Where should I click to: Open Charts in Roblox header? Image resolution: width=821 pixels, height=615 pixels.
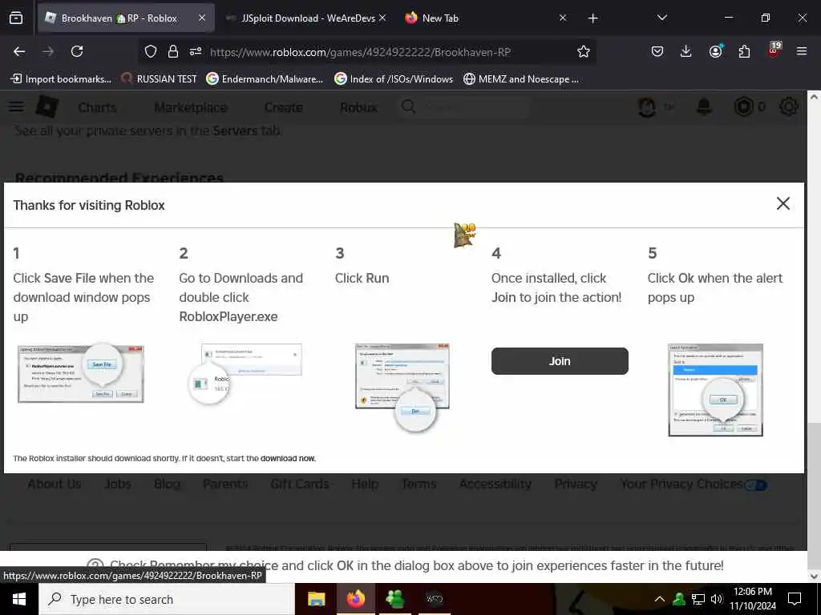pos(97,107)
